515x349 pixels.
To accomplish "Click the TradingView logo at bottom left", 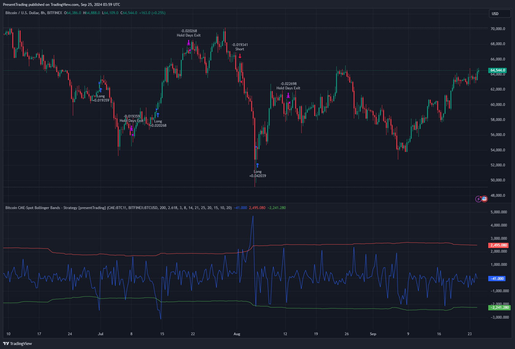I will click(18, 343).
